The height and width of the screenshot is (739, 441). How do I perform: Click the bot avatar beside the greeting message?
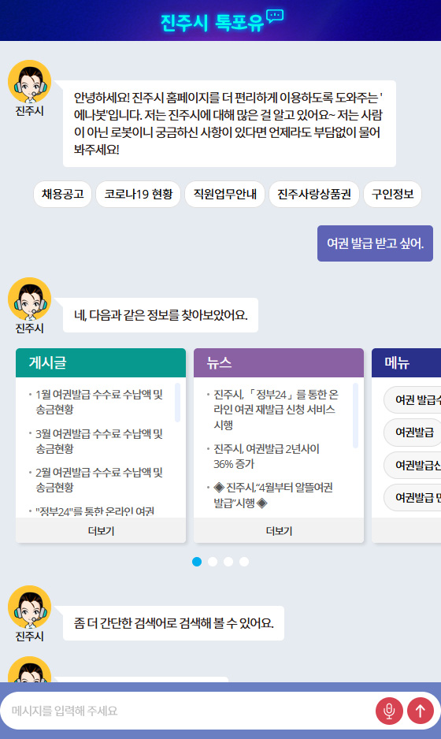click(x=30, y=81)
